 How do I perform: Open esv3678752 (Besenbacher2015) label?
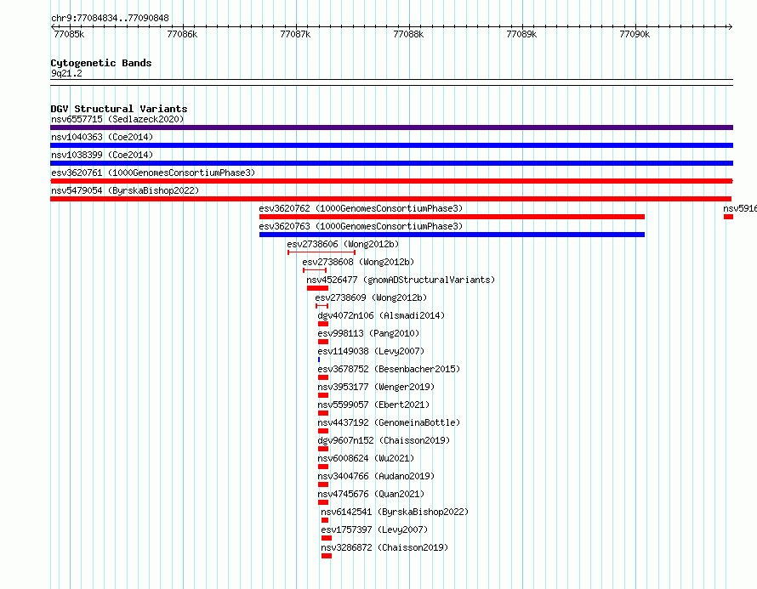coord(389,369)
